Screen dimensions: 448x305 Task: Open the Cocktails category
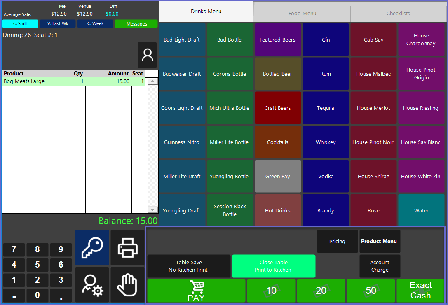pyautogui.click(x=278, y=142)
